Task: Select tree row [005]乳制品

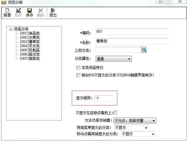Action: 30,50
